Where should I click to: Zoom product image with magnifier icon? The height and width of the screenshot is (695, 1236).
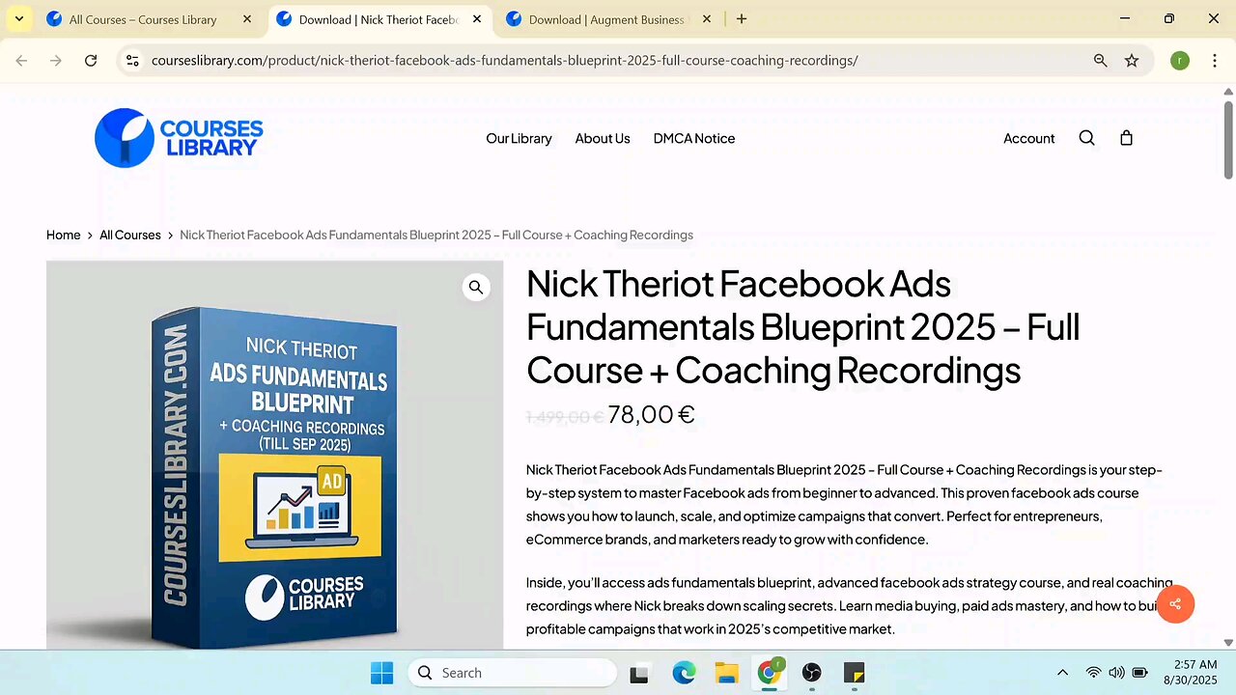pos(476,287)
